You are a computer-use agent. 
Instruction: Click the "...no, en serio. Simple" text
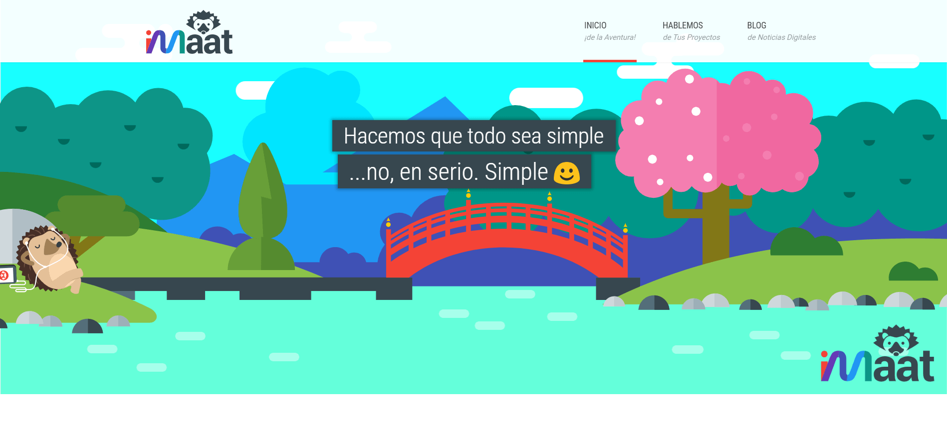click(448, 172)
